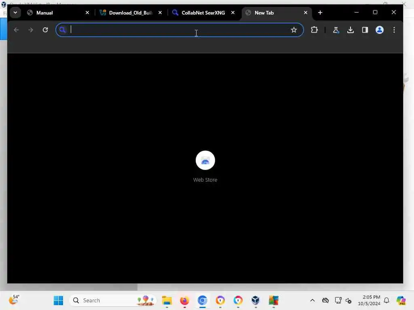Toggle the side panel
Image resolution: width=414 pixels, height=310 pixels.
(365, 30)
